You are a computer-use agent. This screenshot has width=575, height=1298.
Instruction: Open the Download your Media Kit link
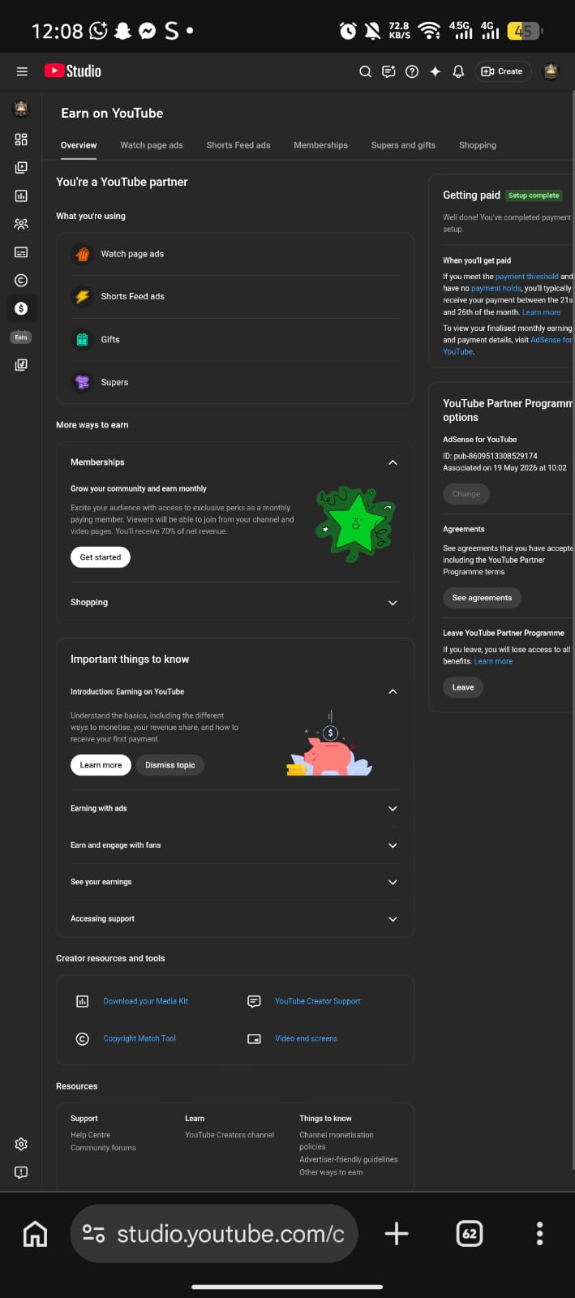pos(146,1001)
